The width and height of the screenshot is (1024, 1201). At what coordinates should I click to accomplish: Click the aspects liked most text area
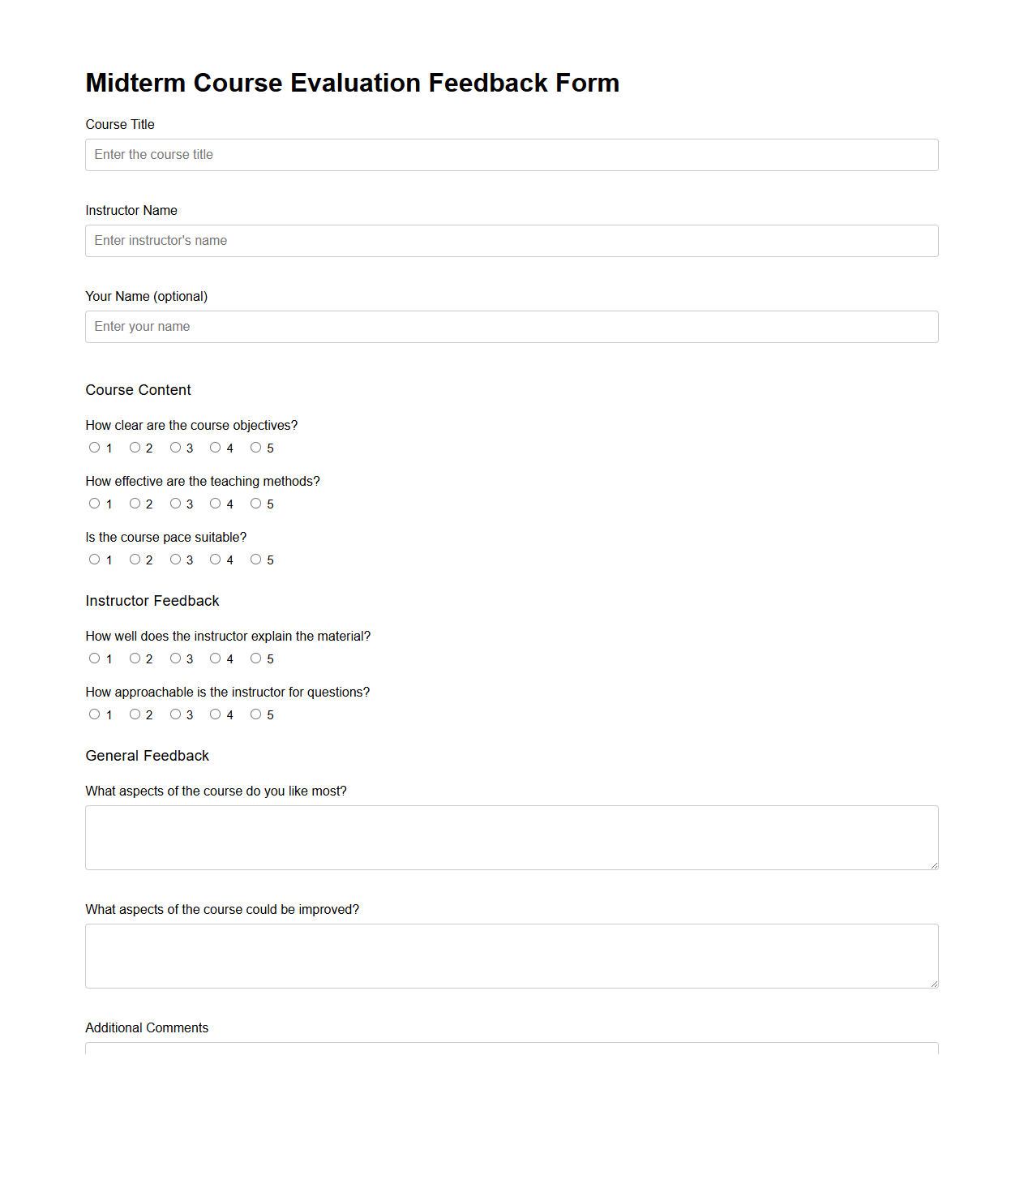[x=512, y=837]
